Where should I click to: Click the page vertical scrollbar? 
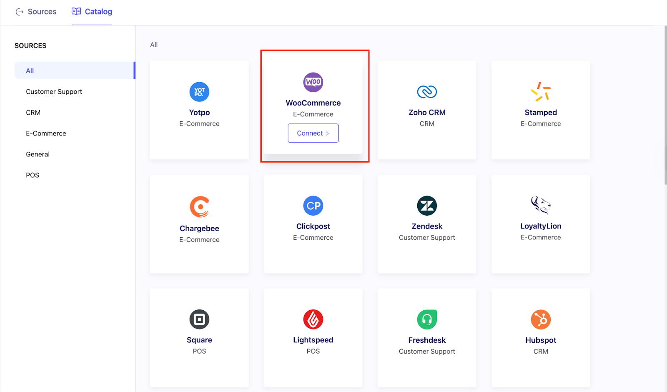(x=665, y=106)
